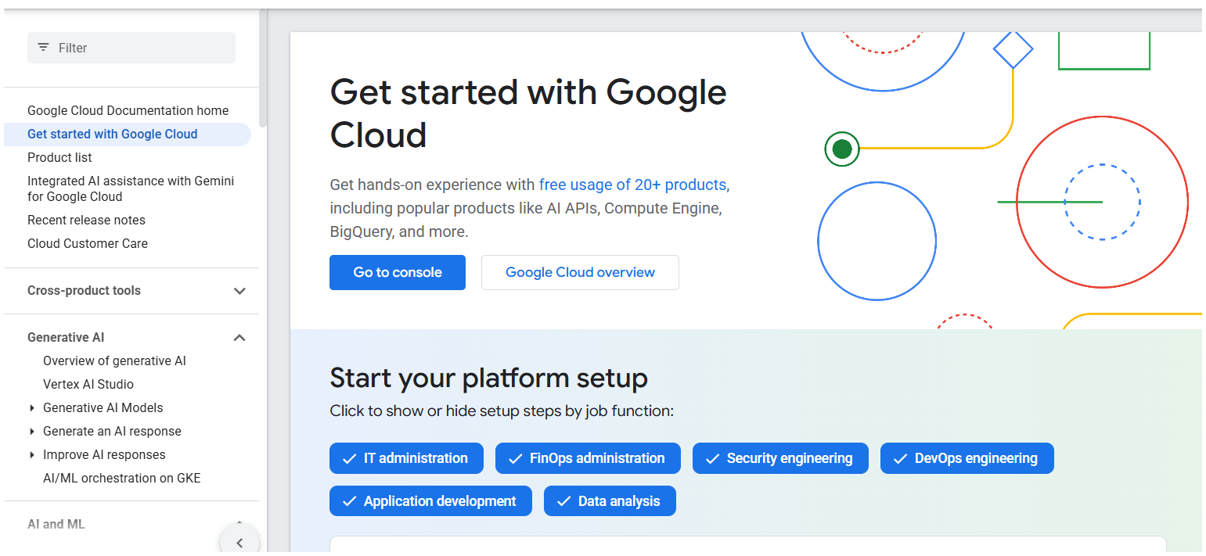The height and width of the screenshot is (556, 1206).
Task: Follow the free usage of 20+ products link
Action: click(x=632, y=185)
